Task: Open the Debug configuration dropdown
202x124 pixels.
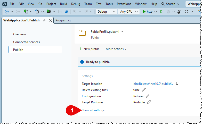Action: tap(106, 12)
